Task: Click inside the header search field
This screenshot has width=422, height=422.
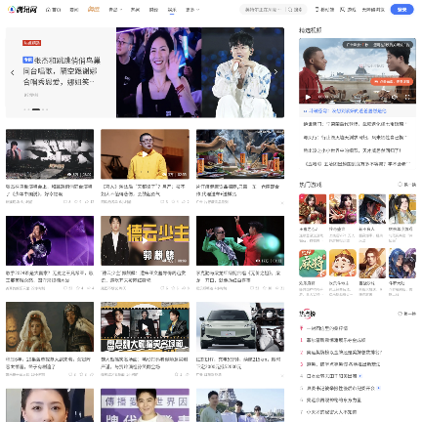Action: click(x=263, y=10)
